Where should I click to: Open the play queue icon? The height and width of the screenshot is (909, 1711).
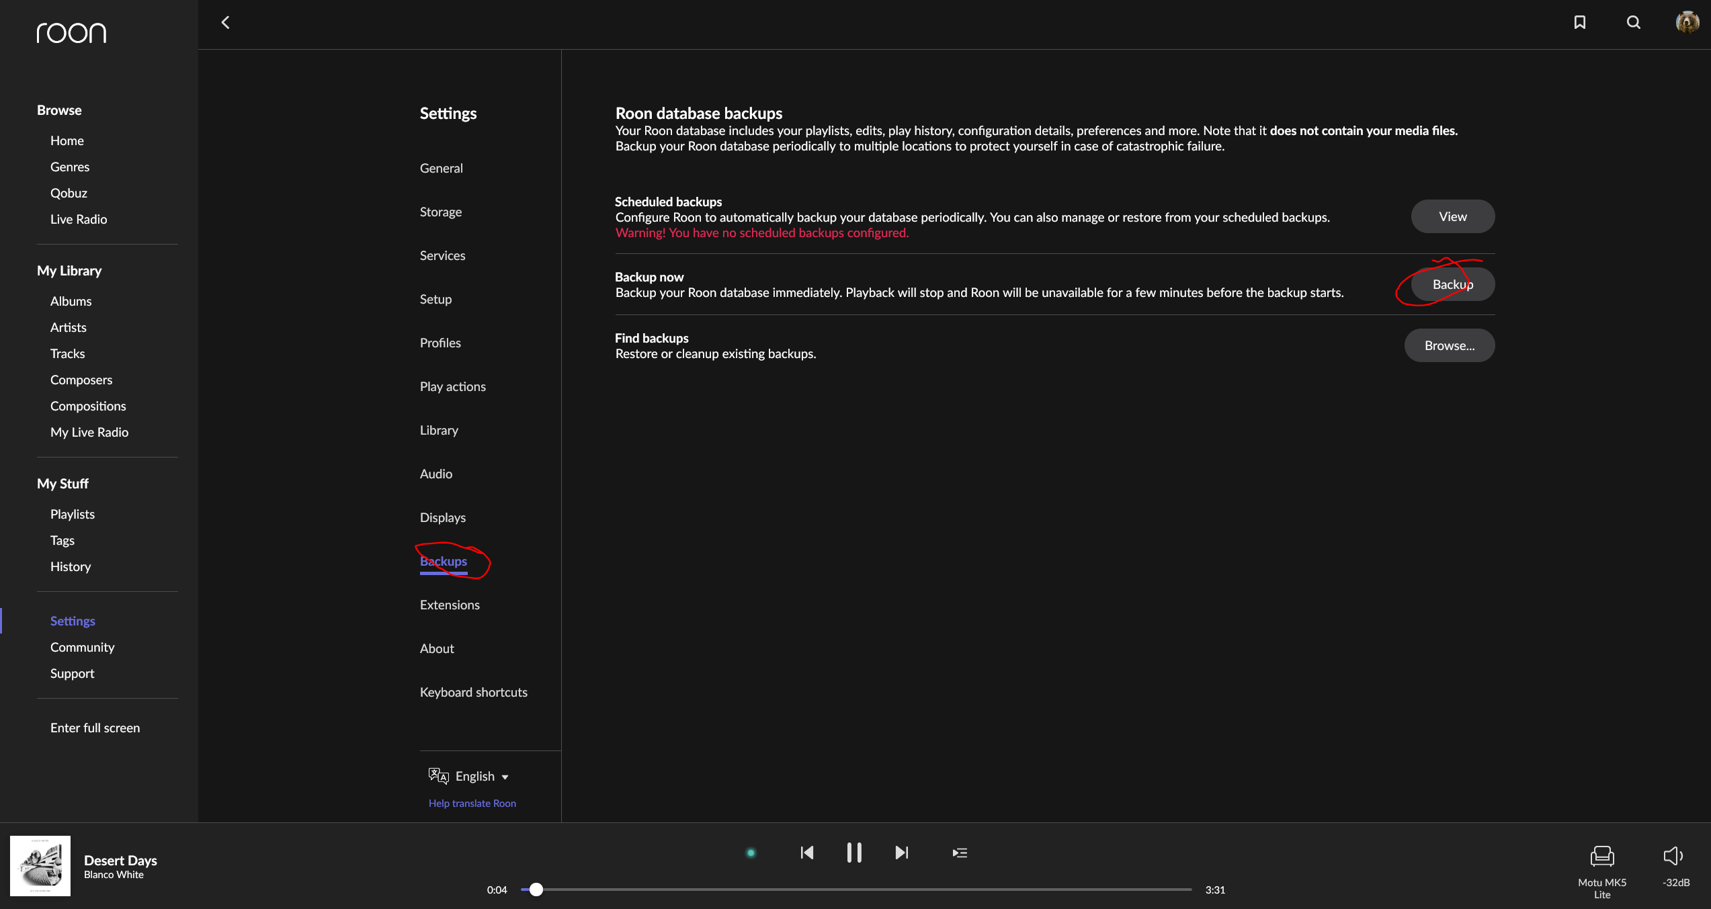tap(960, 853)
